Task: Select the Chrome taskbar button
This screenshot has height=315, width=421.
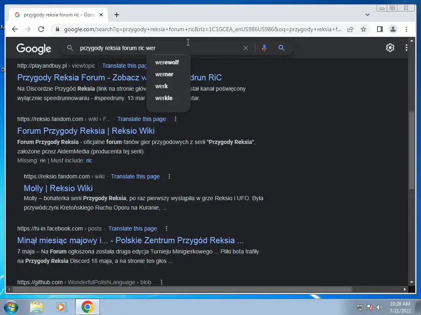Action: (88, 307)
